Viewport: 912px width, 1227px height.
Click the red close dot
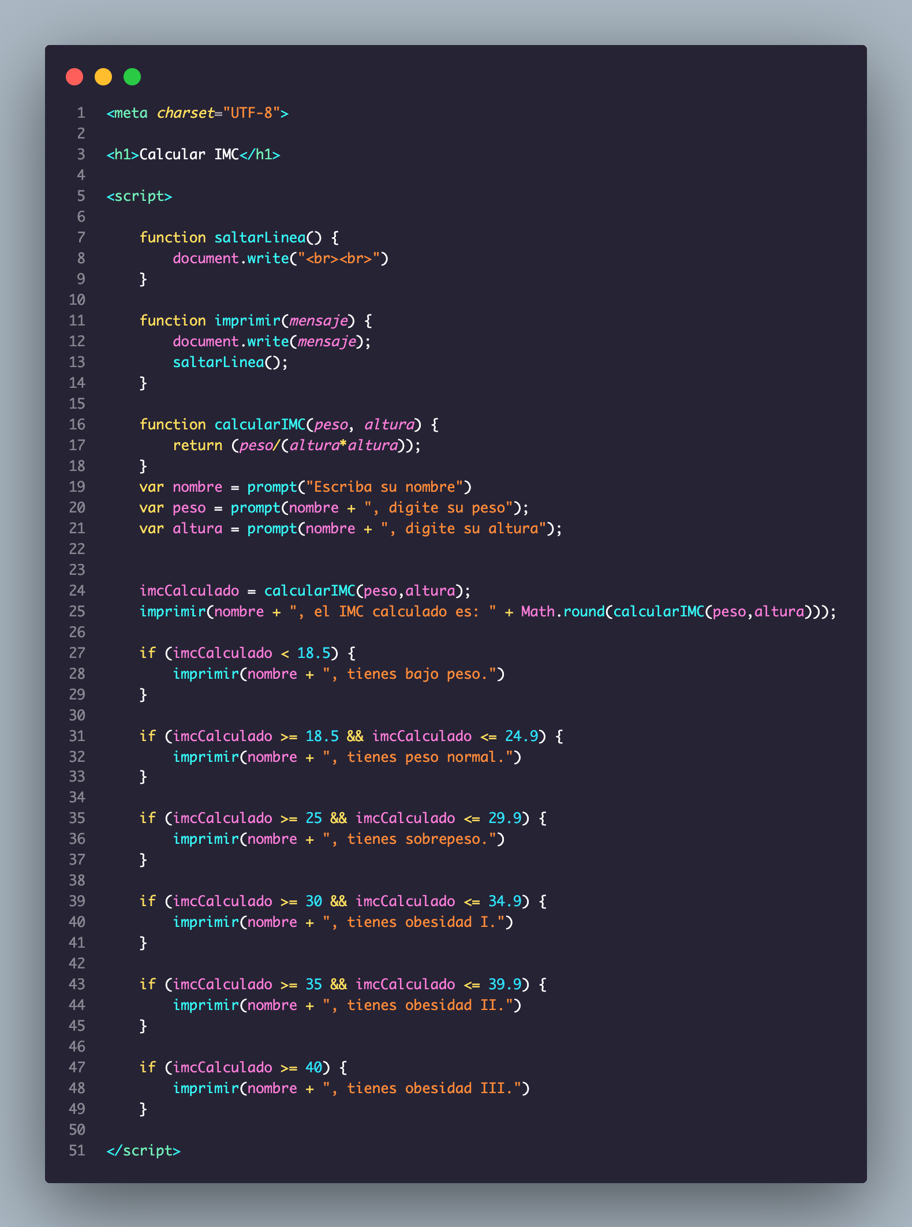(74, 77)
